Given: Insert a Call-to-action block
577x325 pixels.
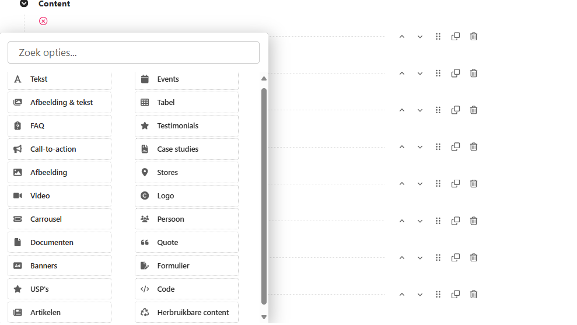Looking at the screenshot, I should coord(60,149).
